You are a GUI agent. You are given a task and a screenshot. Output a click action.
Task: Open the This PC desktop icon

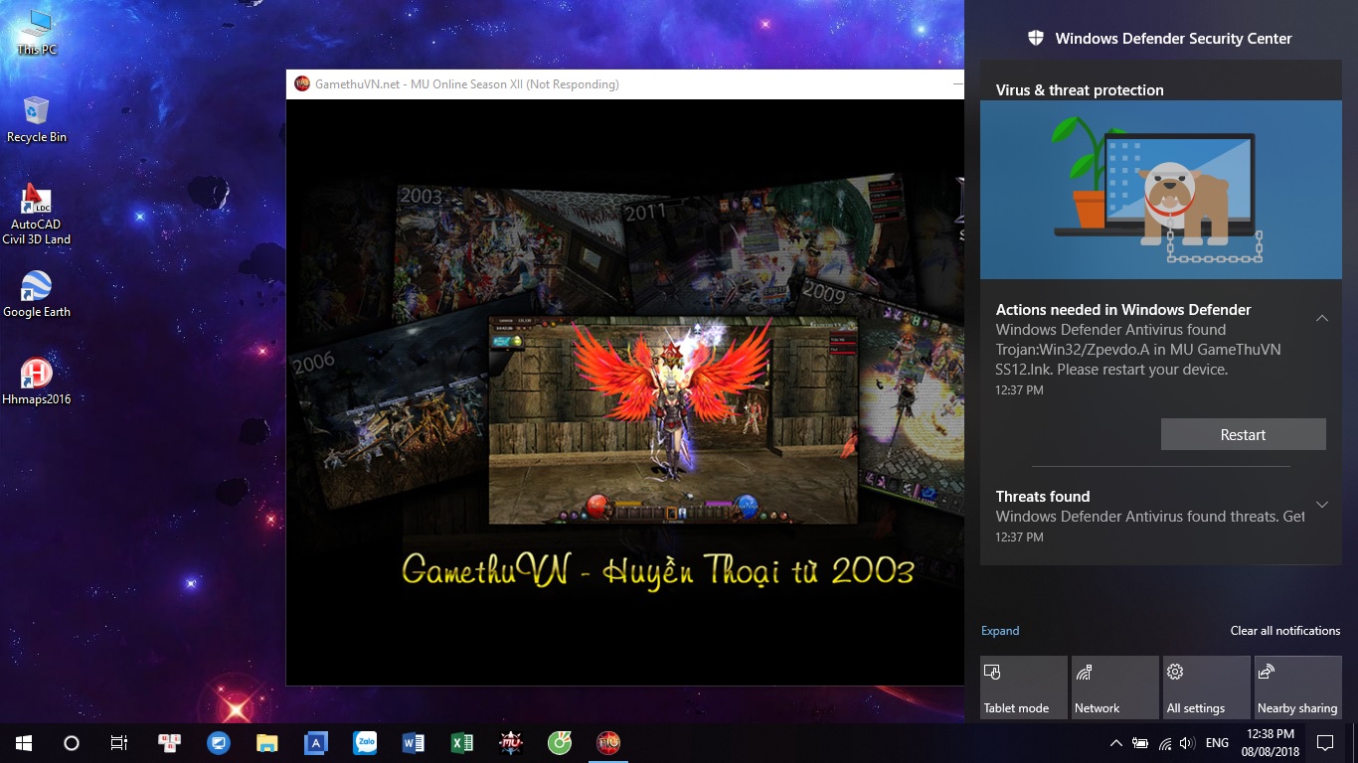tap(37, 32)
